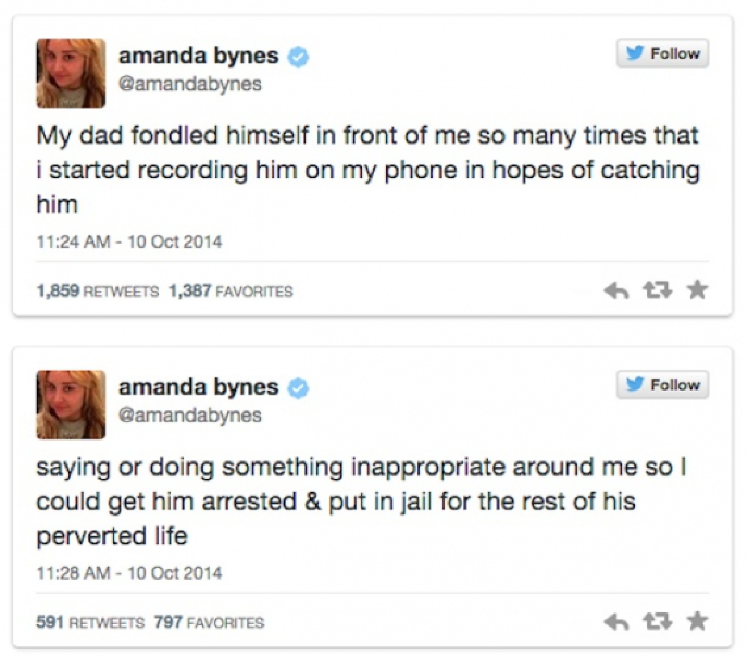Click the verified badge in first tweet
This screenshot has width=748, height=657.
click(299, 57)
